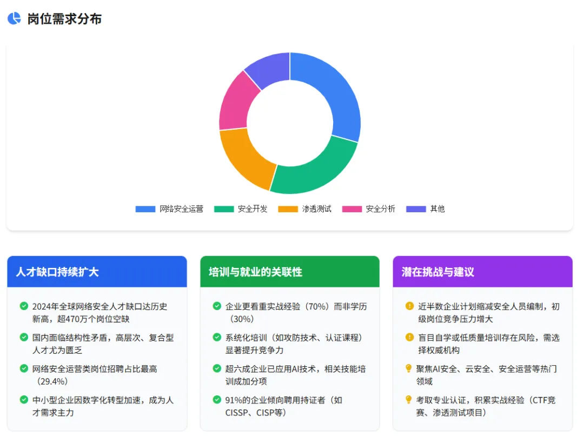Click text 聚焦AI安全、云安全、安全运营等热门
Image resolution: width=584 pixels, height=437 pixels.
point(487,369)
